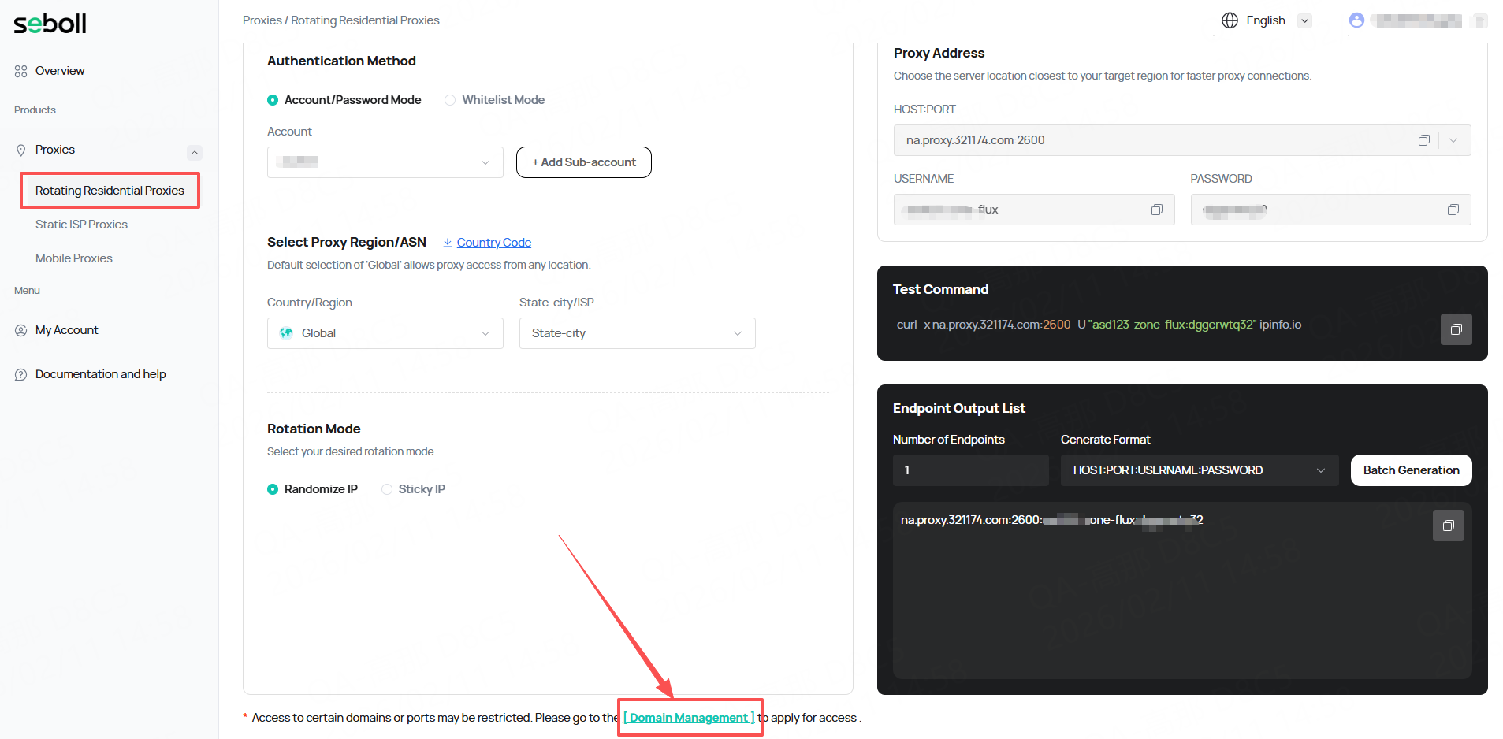Open the Domain Management link
The height and width of the screenshot is (739, 1503).
(689, 718)
